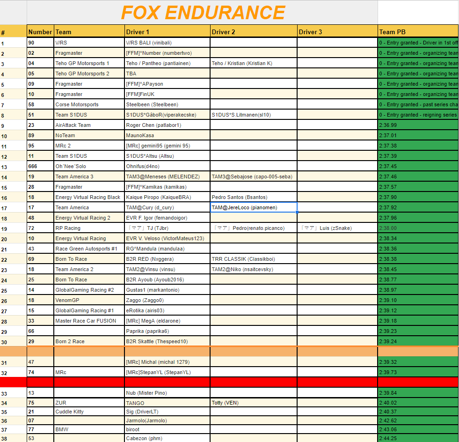Click cell 'EVR V. Veloso (VictorMateus123)'
Viewport: 459px width, 442px height.
(x=167, y=238)
